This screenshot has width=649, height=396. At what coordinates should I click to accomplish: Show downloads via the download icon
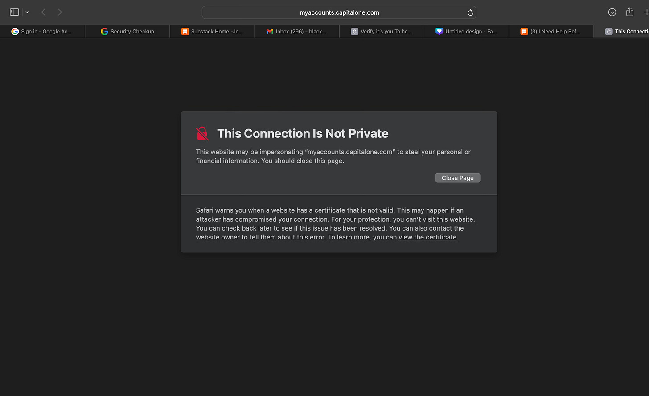click(x=612, y=12)
